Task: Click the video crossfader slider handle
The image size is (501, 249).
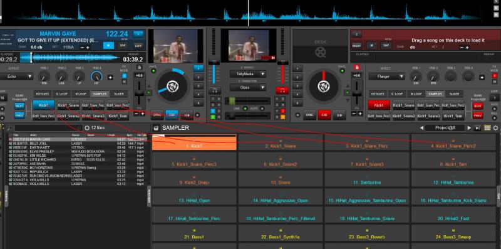Action: 232,101
